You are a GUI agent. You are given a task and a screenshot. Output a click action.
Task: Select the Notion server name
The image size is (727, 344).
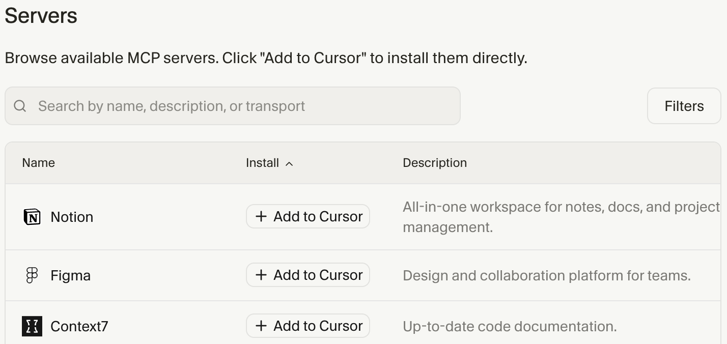tap(72, 217)
